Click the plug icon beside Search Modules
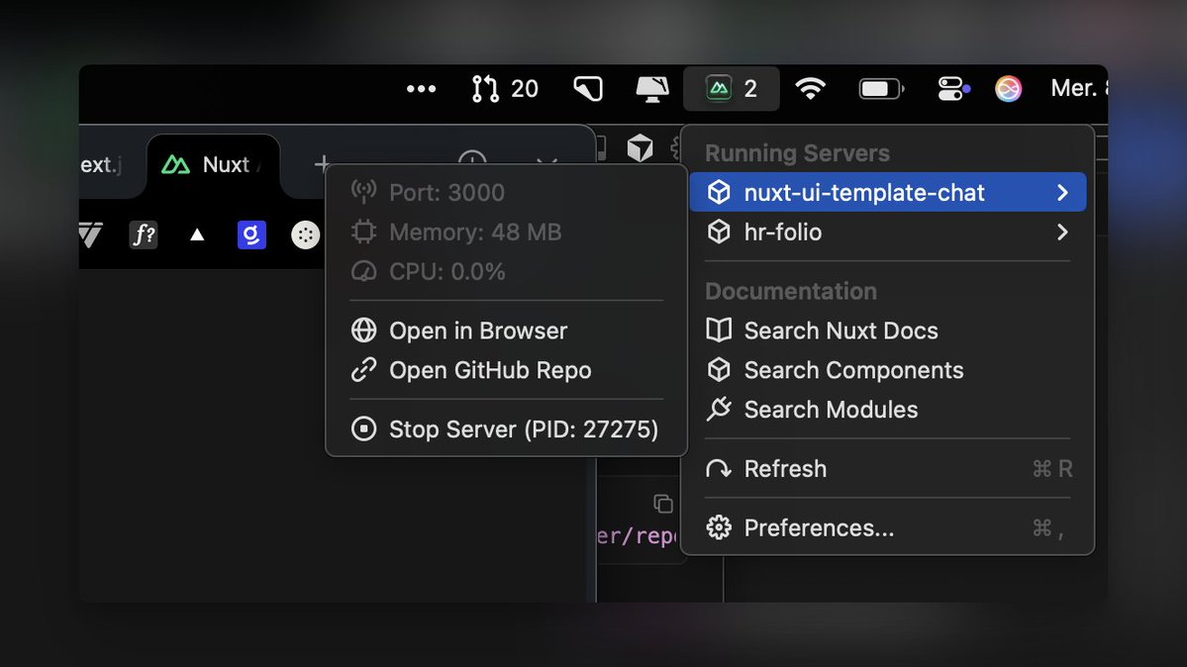This screenshot has height=667, width=1187. pyautogui.click(x=719, y=409)
